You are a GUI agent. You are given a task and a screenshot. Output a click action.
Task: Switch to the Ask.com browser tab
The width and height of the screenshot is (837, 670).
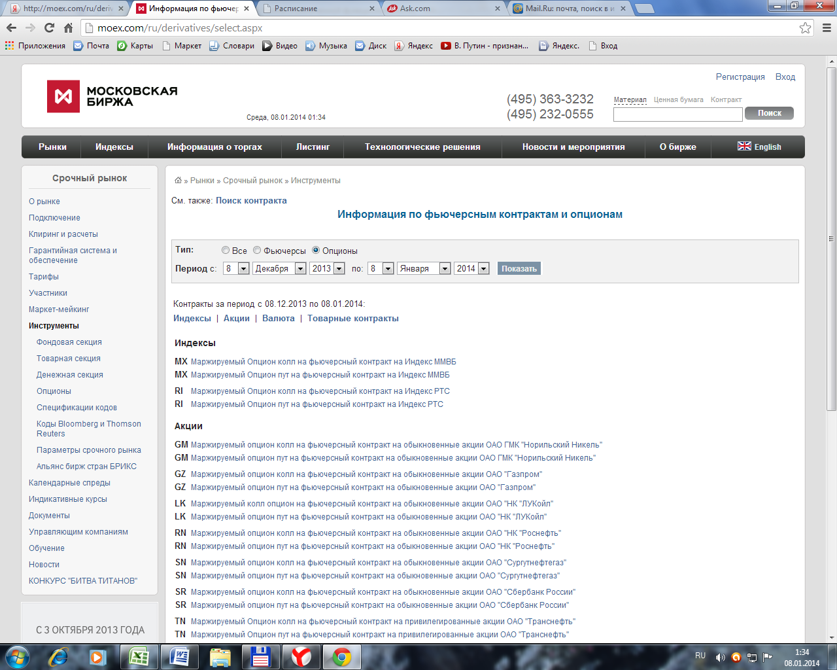(x=443, y=9)
